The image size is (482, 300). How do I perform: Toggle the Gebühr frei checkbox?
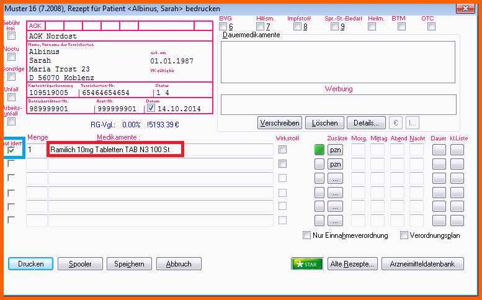click(11, 35)
